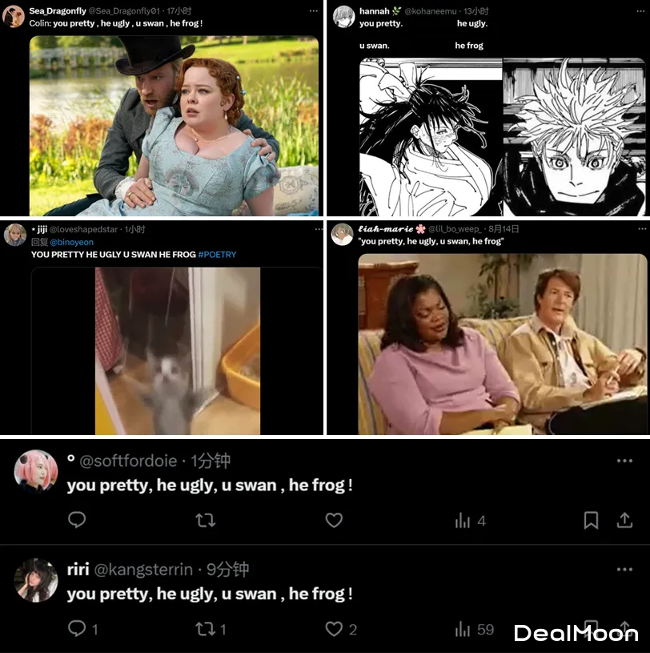Image resolution: width=650 pixels, height=653 pixels.
Task: Open hannah's manga panel image
Action: (502, 137)
